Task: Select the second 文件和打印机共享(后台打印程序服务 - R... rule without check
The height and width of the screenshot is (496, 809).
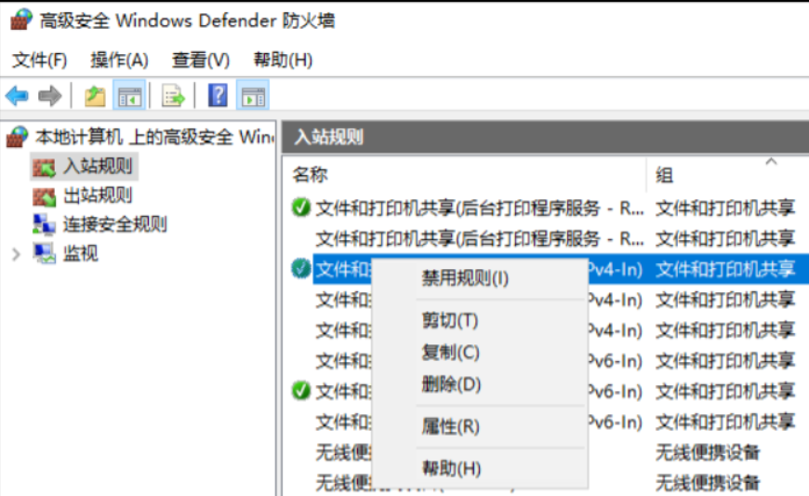Action: click(x=480, y=238)
